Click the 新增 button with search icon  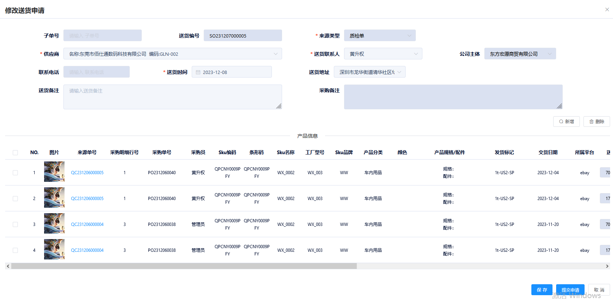pyautogui.click(x=566, y=122)
